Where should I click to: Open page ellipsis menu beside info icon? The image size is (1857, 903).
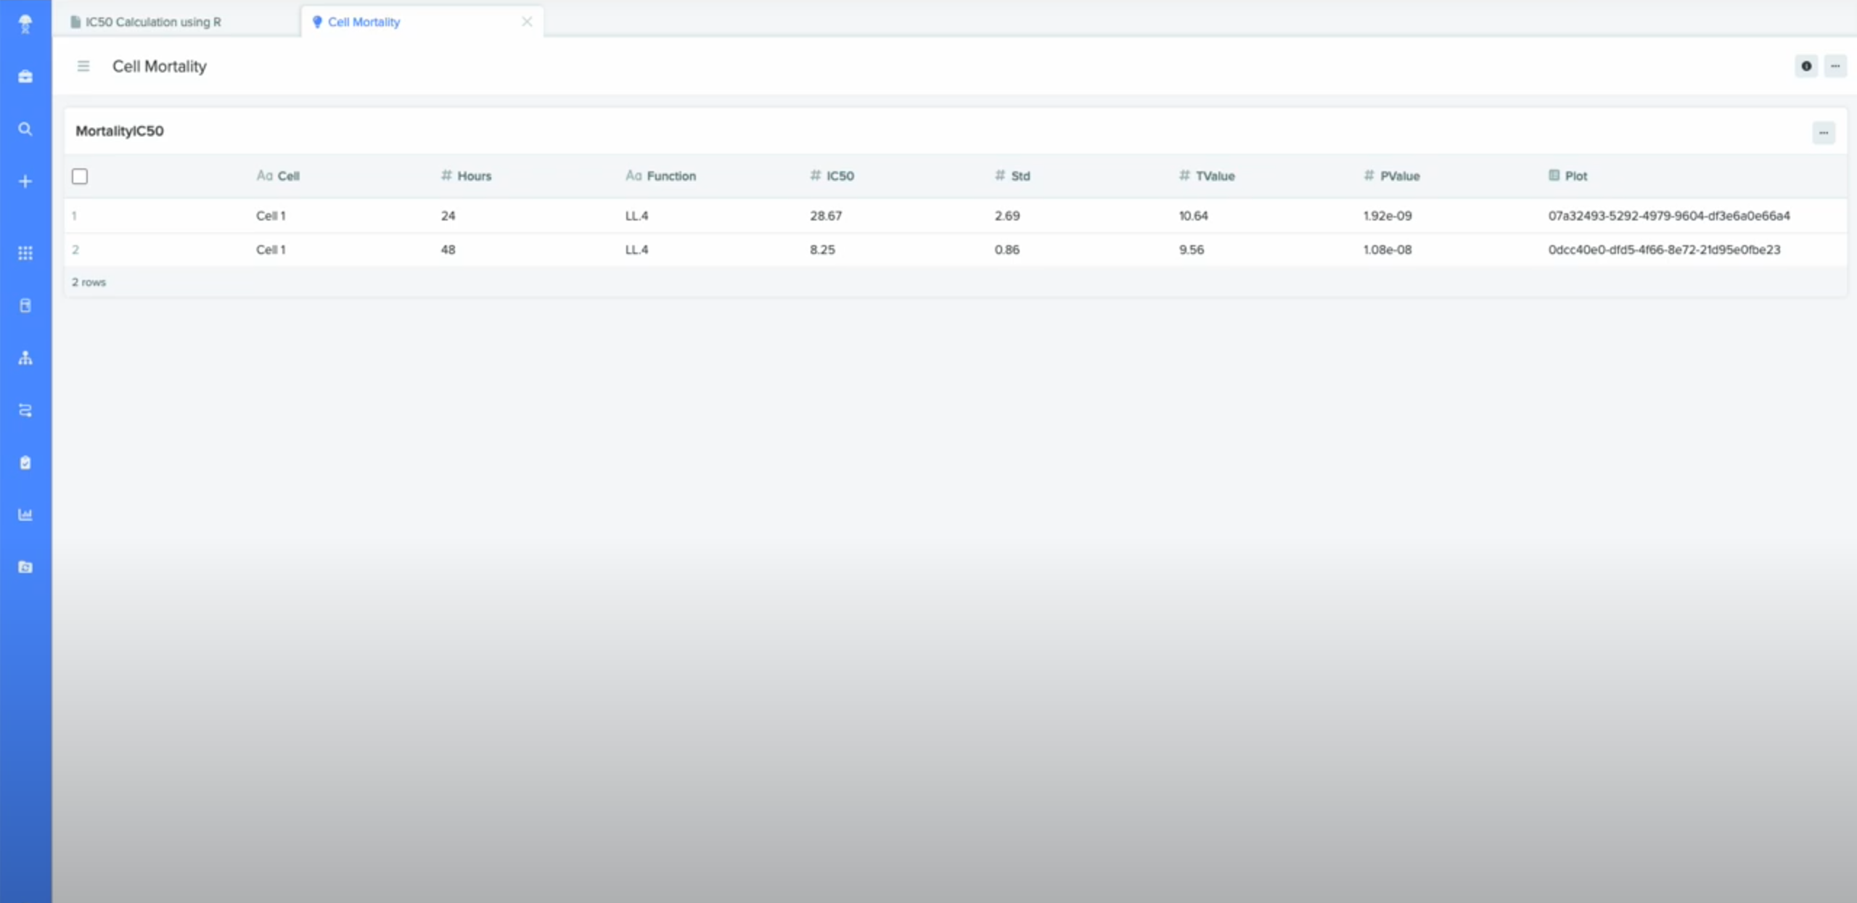[x=1835, y=66]
